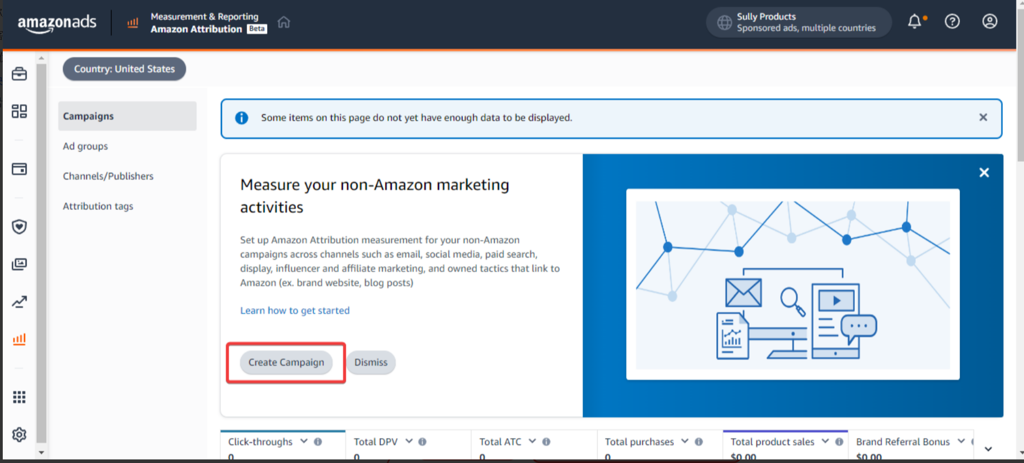Expand the Total DPV metric dropdown

tap(409, 441)
